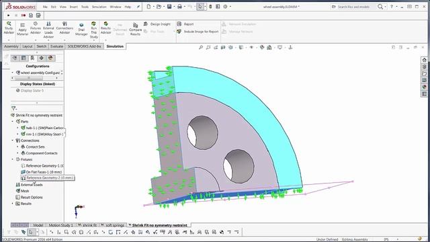Click the Open file icon
This screenshot has height=242, width=430.
pos(159,7)
